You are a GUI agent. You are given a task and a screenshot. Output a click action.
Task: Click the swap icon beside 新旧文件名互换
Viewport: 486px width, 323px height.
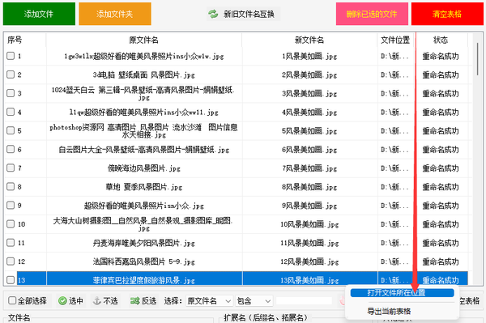[213, 14]
